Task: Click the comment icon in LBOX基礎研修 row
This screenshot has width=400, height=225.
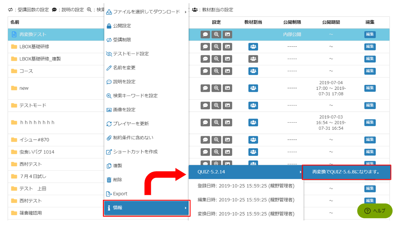Action: 205,47
